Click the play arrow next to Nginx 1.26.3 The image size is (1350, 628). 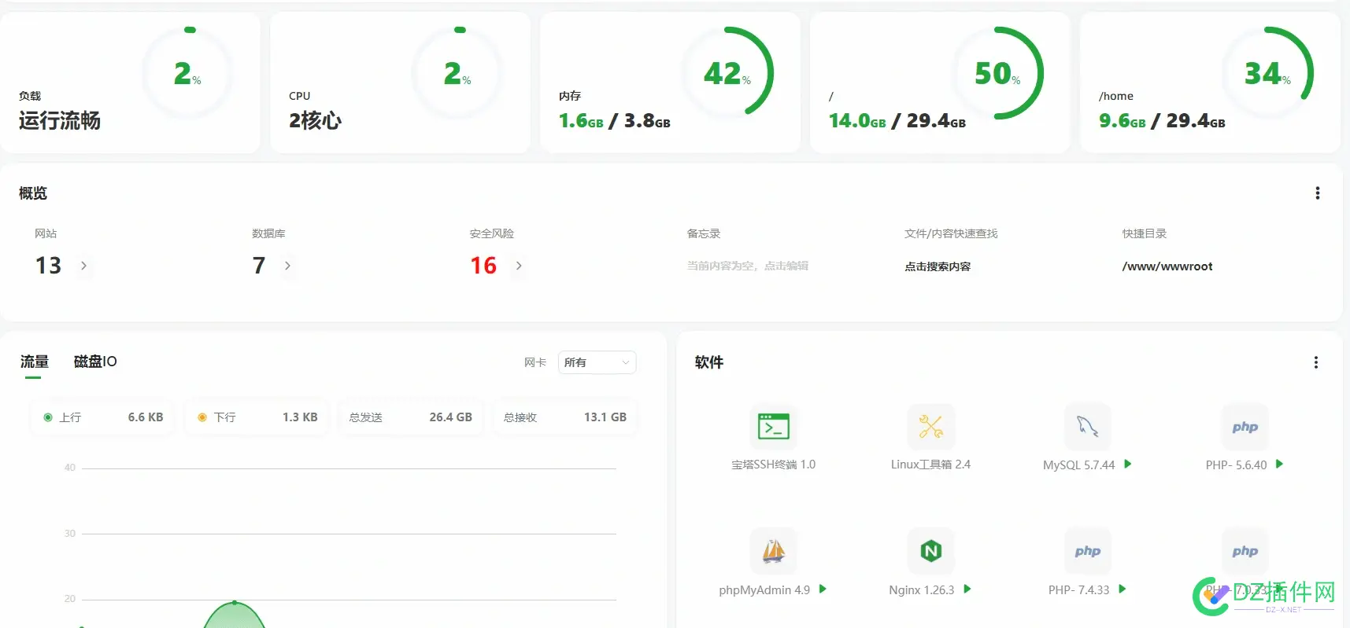coord(967,589)
